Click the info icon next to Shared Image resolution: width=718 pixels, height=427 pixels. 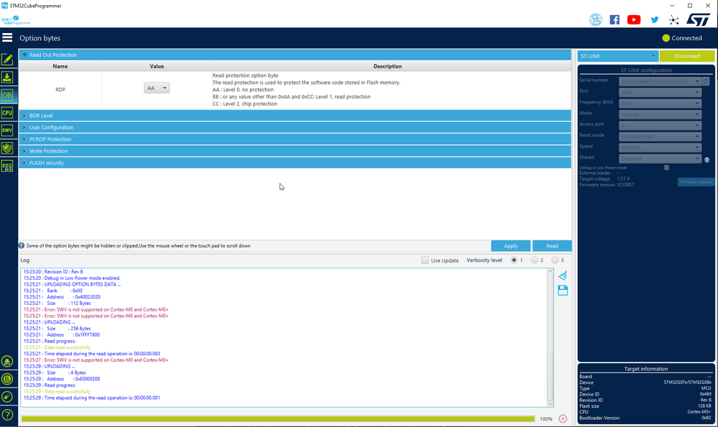coord(707,159)
